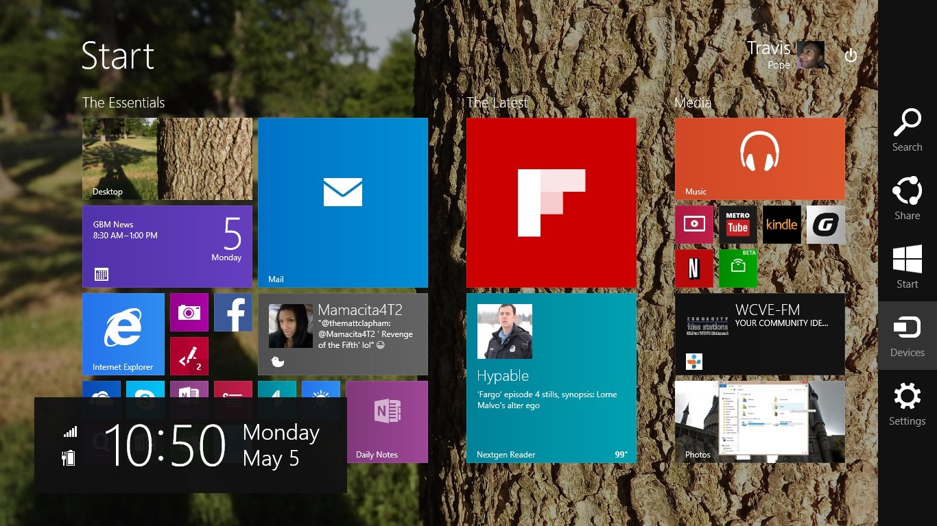Click the 10:50 clock display
This screenshot has width=937, height=526.
(x=165, y=445)
